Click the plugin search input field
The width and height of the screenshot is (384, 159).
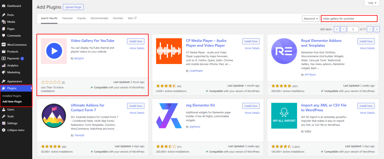(349, 19)
